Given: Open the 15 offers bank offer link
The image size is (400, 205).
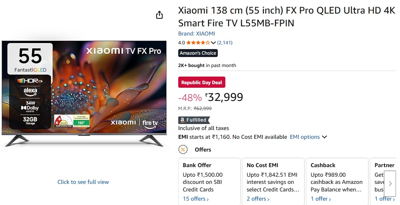Looking at the screenshot, I should (x=196, y=199).
